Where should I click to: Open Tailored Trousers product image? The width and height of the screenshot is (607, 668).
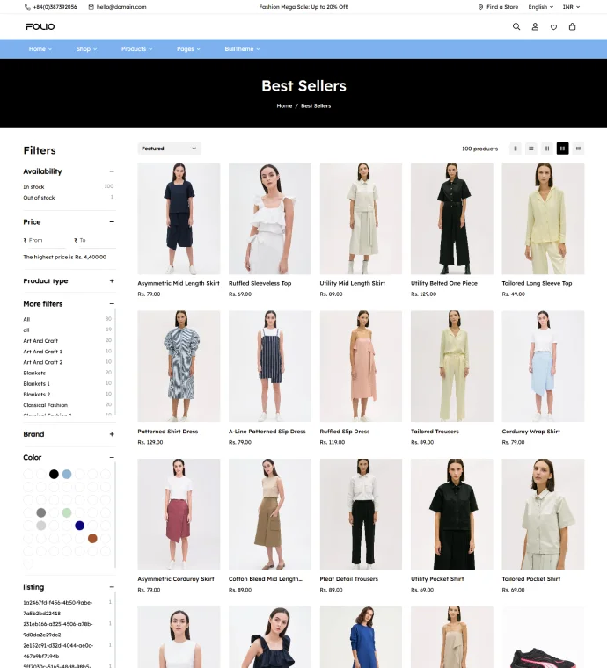tap(452, 366)
